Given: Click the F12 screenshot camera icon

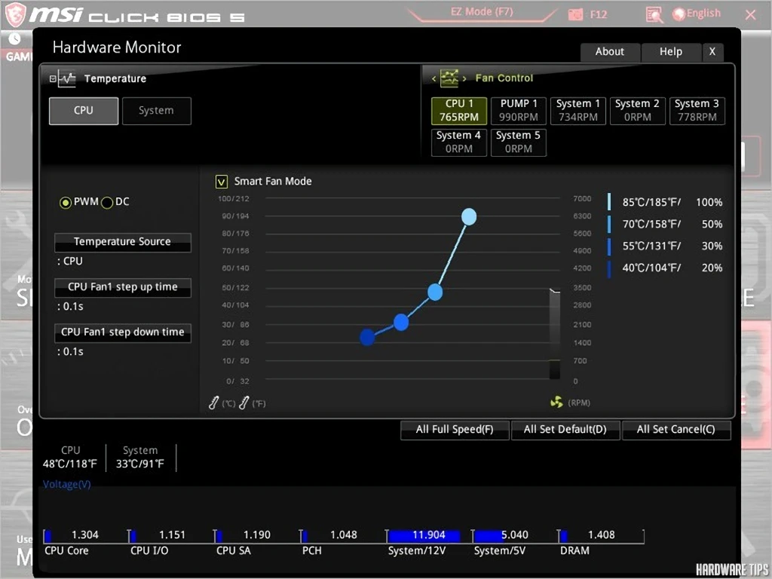Looking at the screenshot, I should pyautogui.click(x=575, y=15).
